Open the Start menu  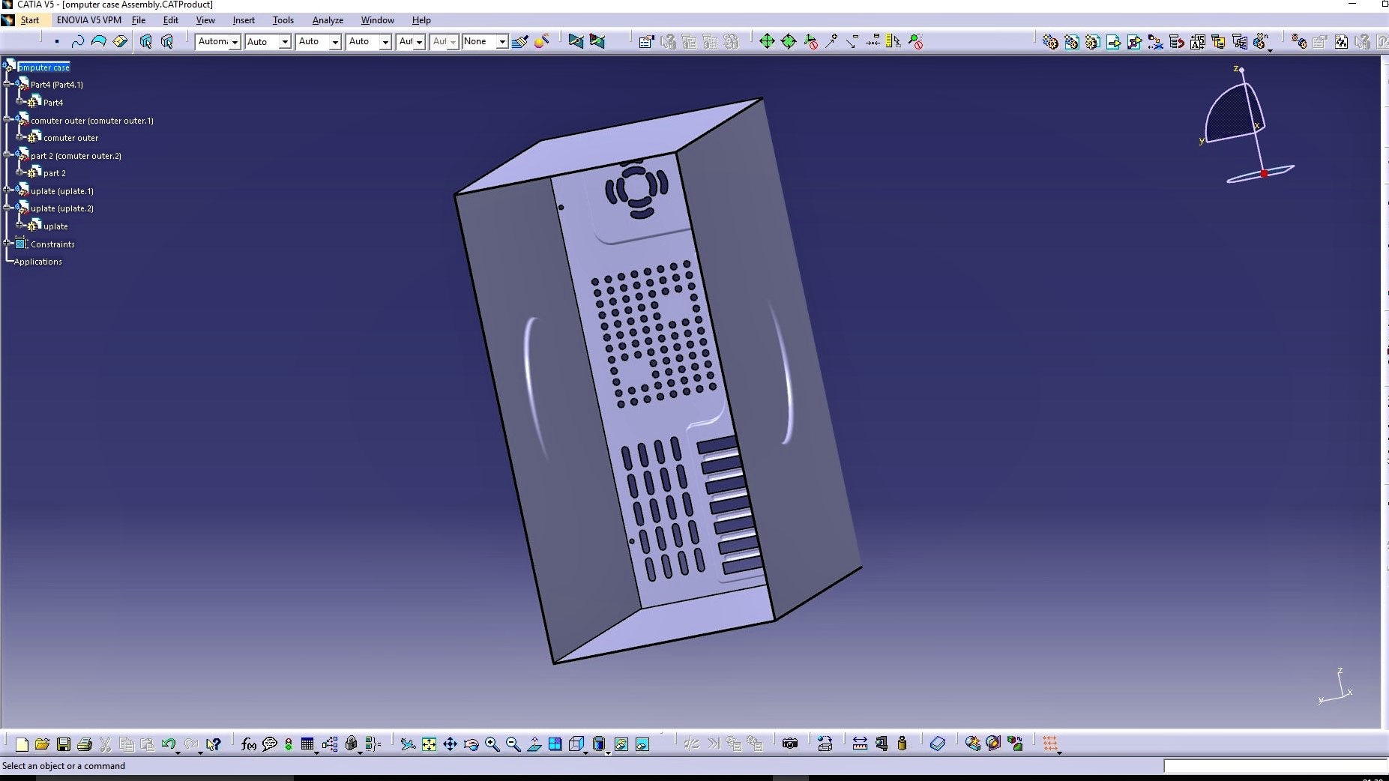coord(30,20)
